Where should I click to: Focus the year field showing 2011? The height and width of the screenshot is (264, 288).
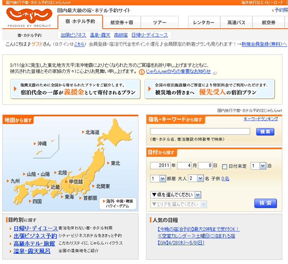[160, 165]
